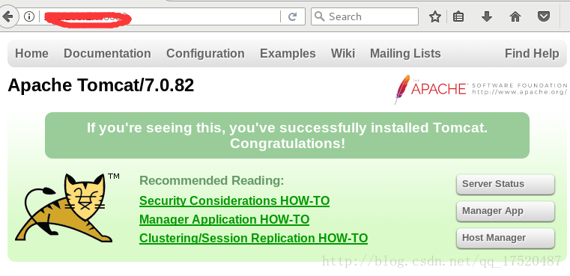Show bookmarks list icon
The height and width of the screenshot is (276, 570).
pyautogui.click(x=458, y=16)
